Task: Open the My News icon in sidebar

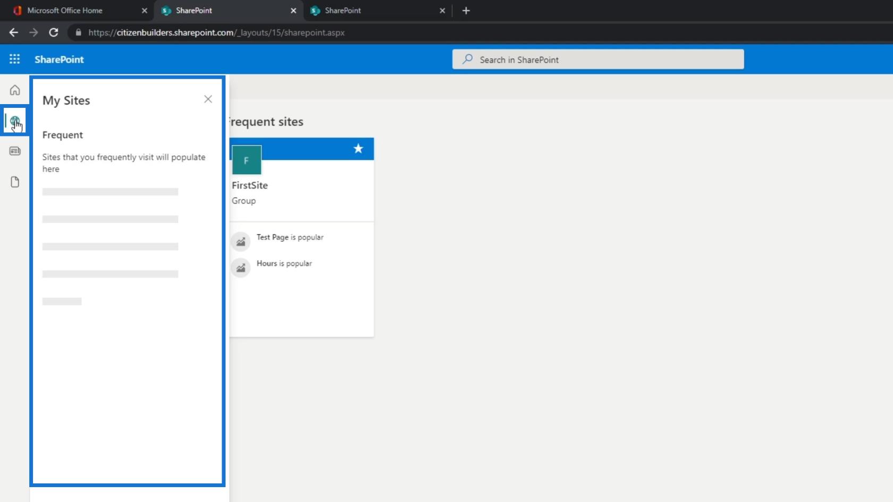Action: tap(15, 151)
